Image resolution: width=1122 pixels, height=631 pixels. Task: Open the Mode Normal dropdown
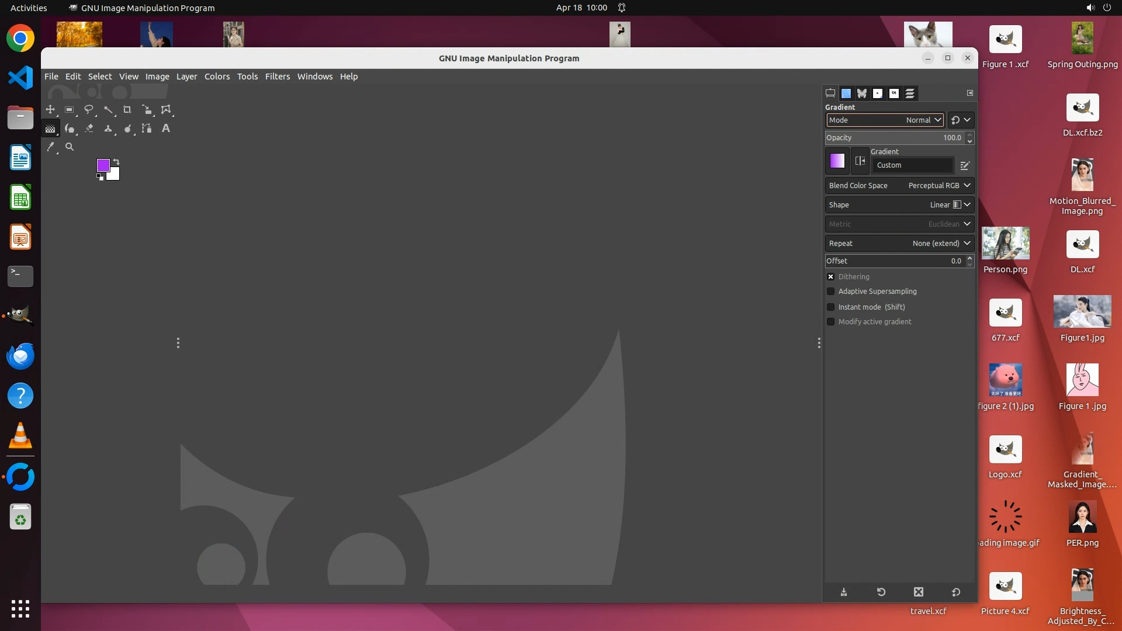pyautogui.click(x=885, y=120)
